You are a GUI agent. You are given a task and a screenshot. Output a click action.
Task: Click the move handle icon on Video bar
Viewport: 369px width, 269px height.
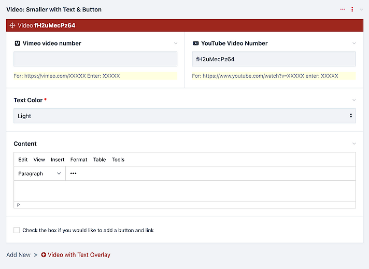coord(12,25)
